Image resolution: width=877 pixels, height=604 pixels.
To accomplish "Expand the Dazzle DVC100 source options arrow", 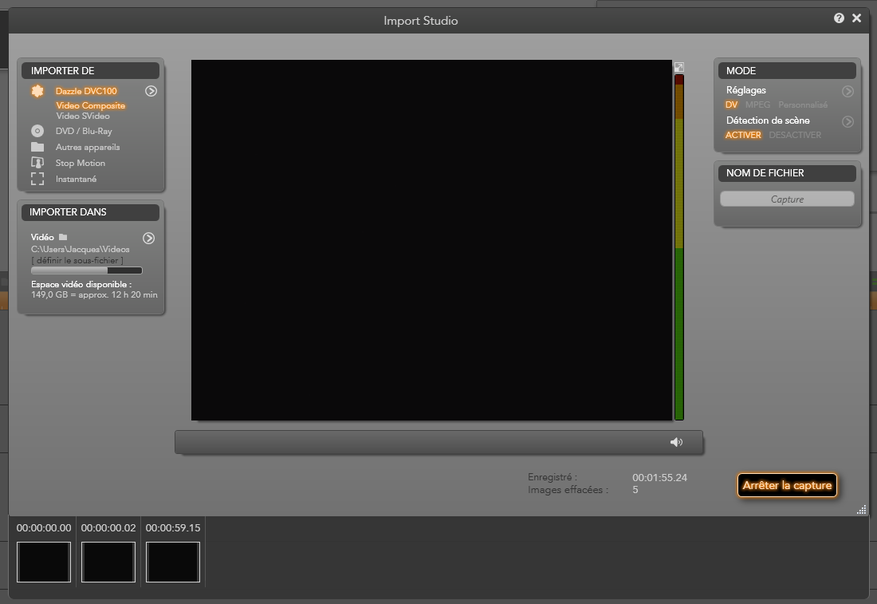I will (151, 91).
